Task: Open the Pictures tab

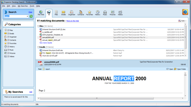Action: tap(112, 13)
